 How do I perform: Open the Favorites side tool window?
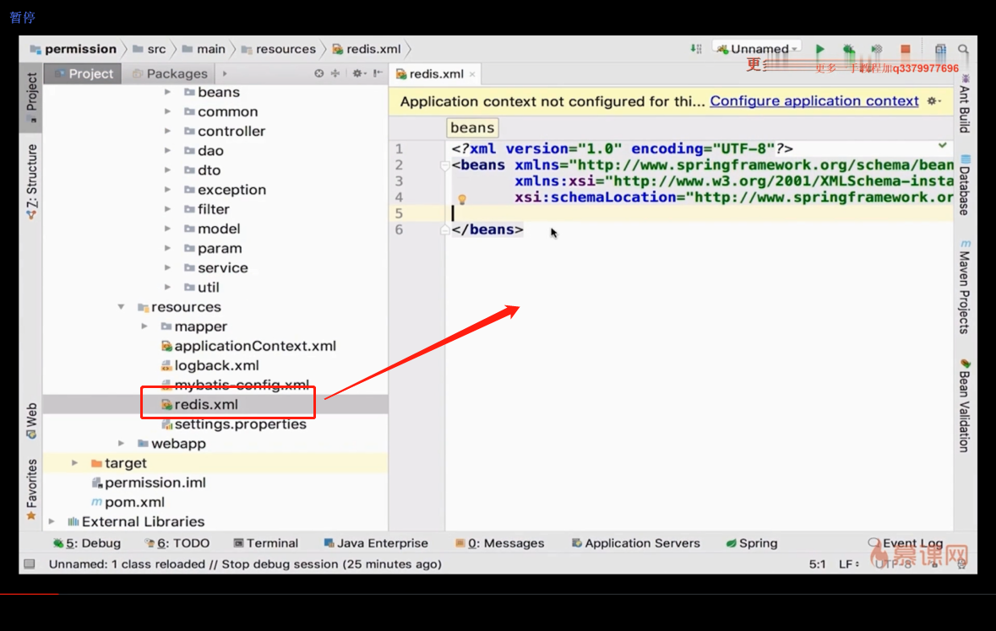[x=32, y=489]
